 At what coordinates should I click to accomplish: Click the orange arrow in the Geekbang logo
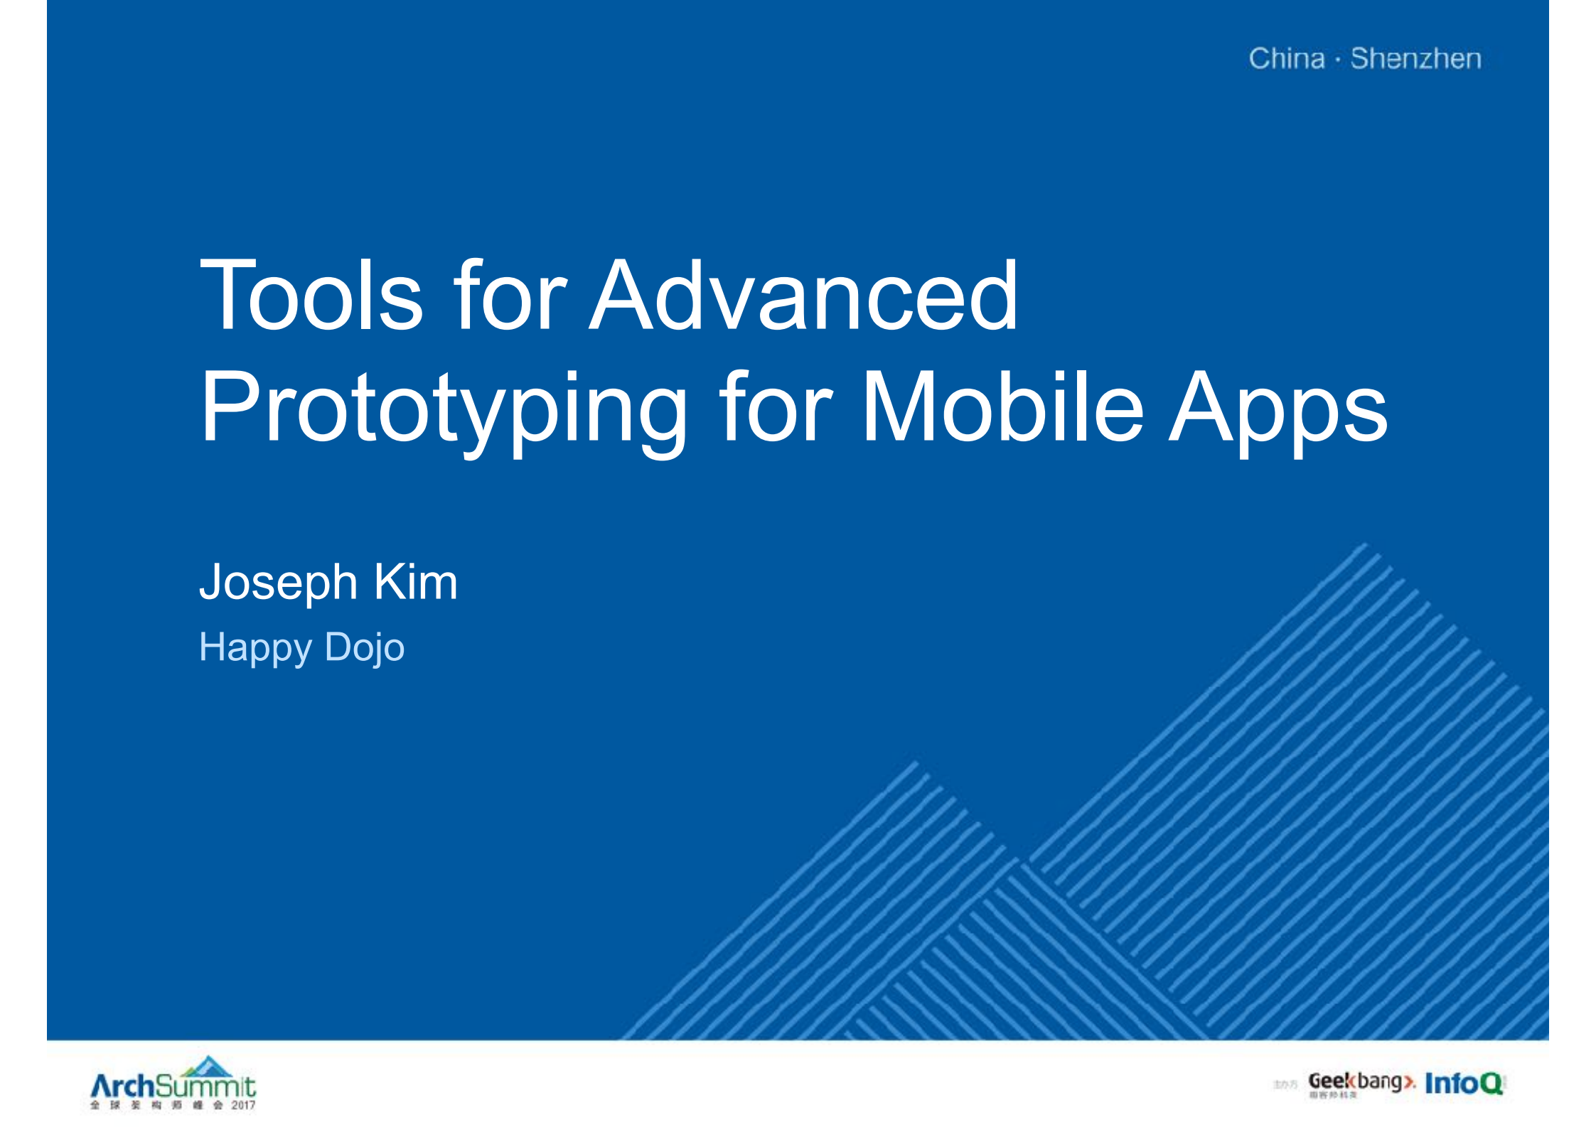click(x=1410, y=1082)
